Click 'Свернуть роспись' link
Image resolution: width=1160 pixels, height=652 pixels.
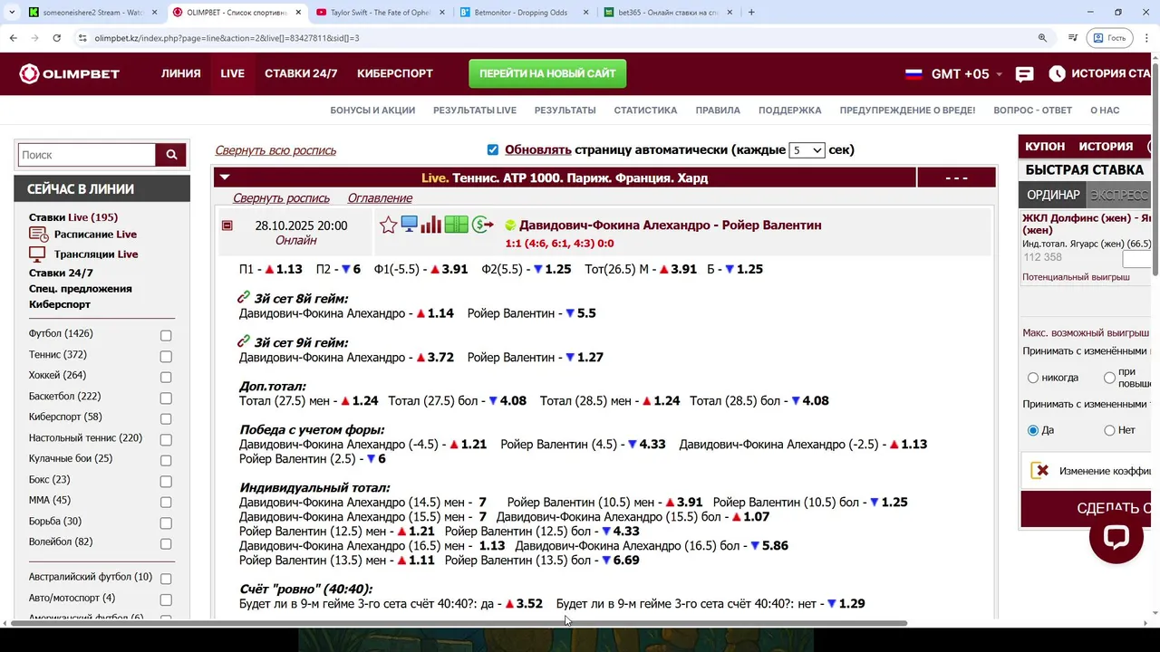(281, 197)
